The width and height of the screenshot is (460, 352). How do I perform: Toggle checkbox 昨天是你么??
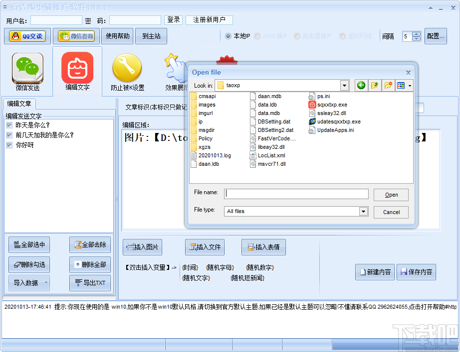9,125
